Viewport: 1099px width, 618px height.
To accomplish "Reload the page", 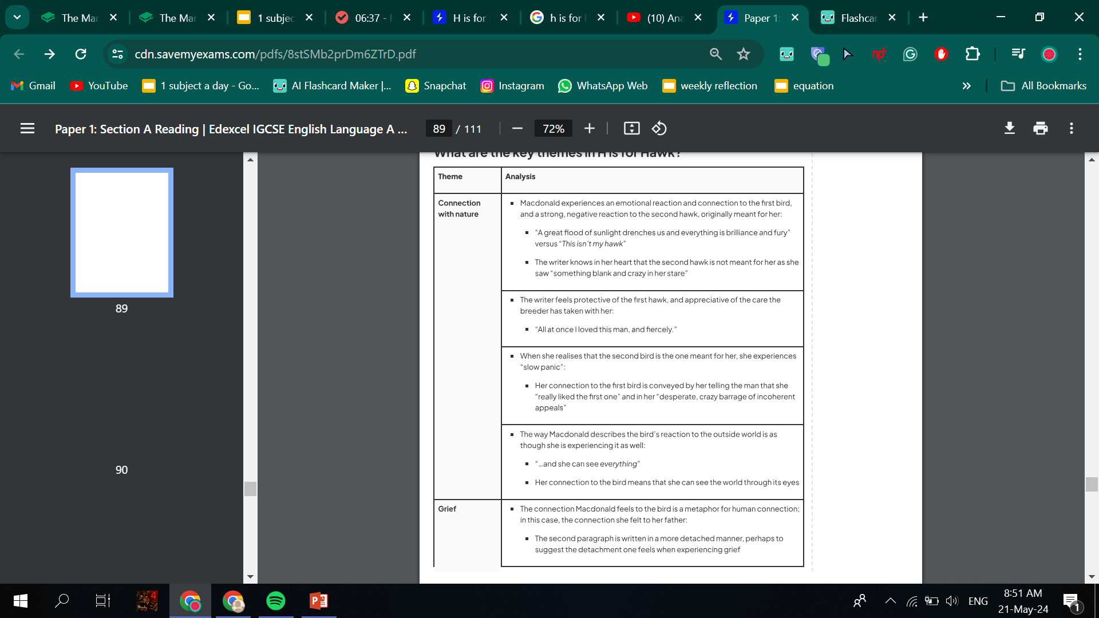I will (x=81, y=54).
